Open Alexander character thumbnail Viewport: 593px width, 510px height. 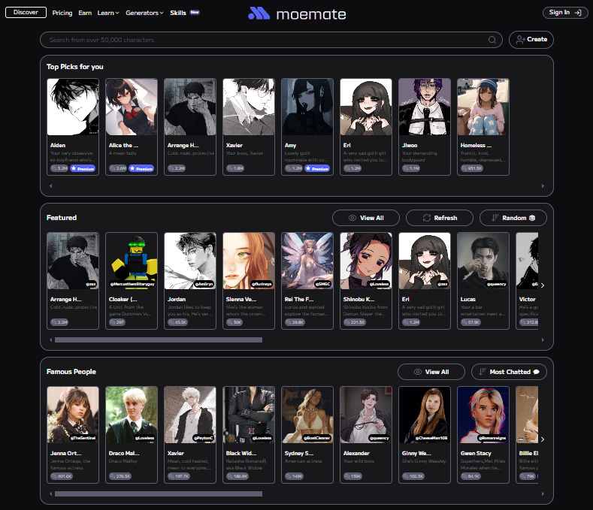[x=366, y=415]
